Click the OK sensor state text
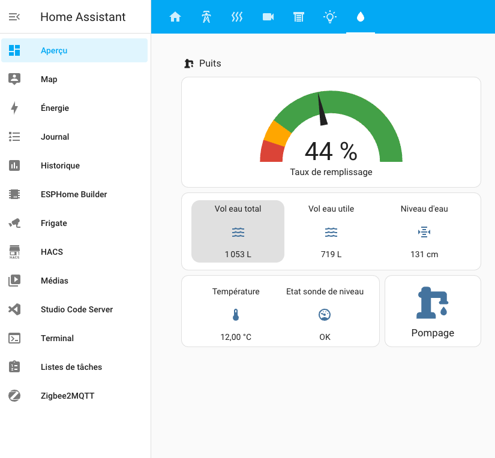 click(x=325, y=337)
